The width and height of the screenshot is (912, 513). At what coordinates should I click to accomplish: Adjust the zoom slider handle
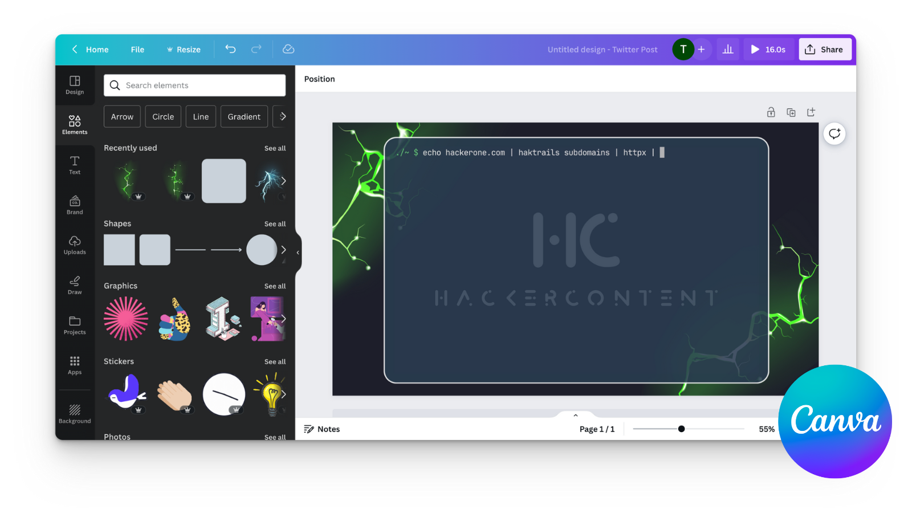pyautogui.click(x=681, y=429)
